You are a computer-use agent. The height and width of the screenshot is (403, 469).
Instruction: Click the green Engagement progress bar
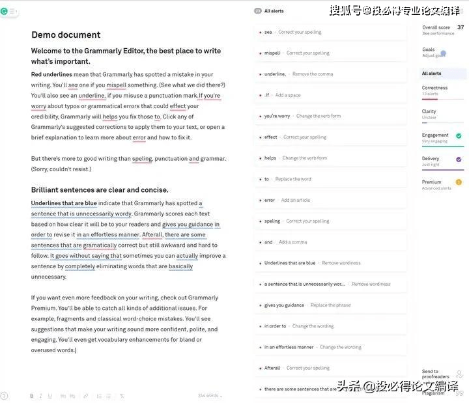tap(443, 146)
